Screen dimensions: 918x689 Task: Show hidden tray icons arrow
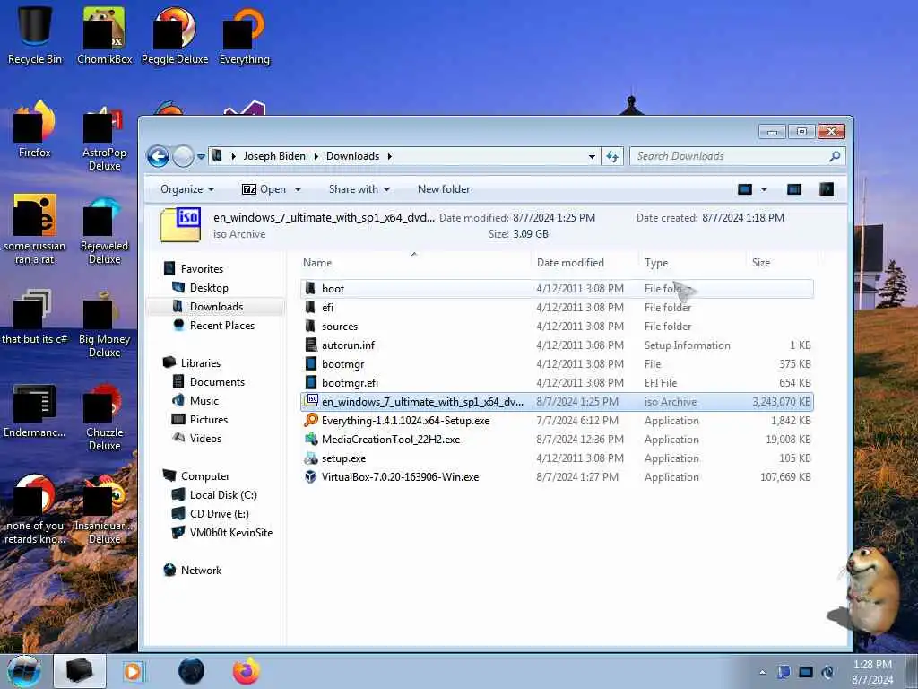pos(763,672)
